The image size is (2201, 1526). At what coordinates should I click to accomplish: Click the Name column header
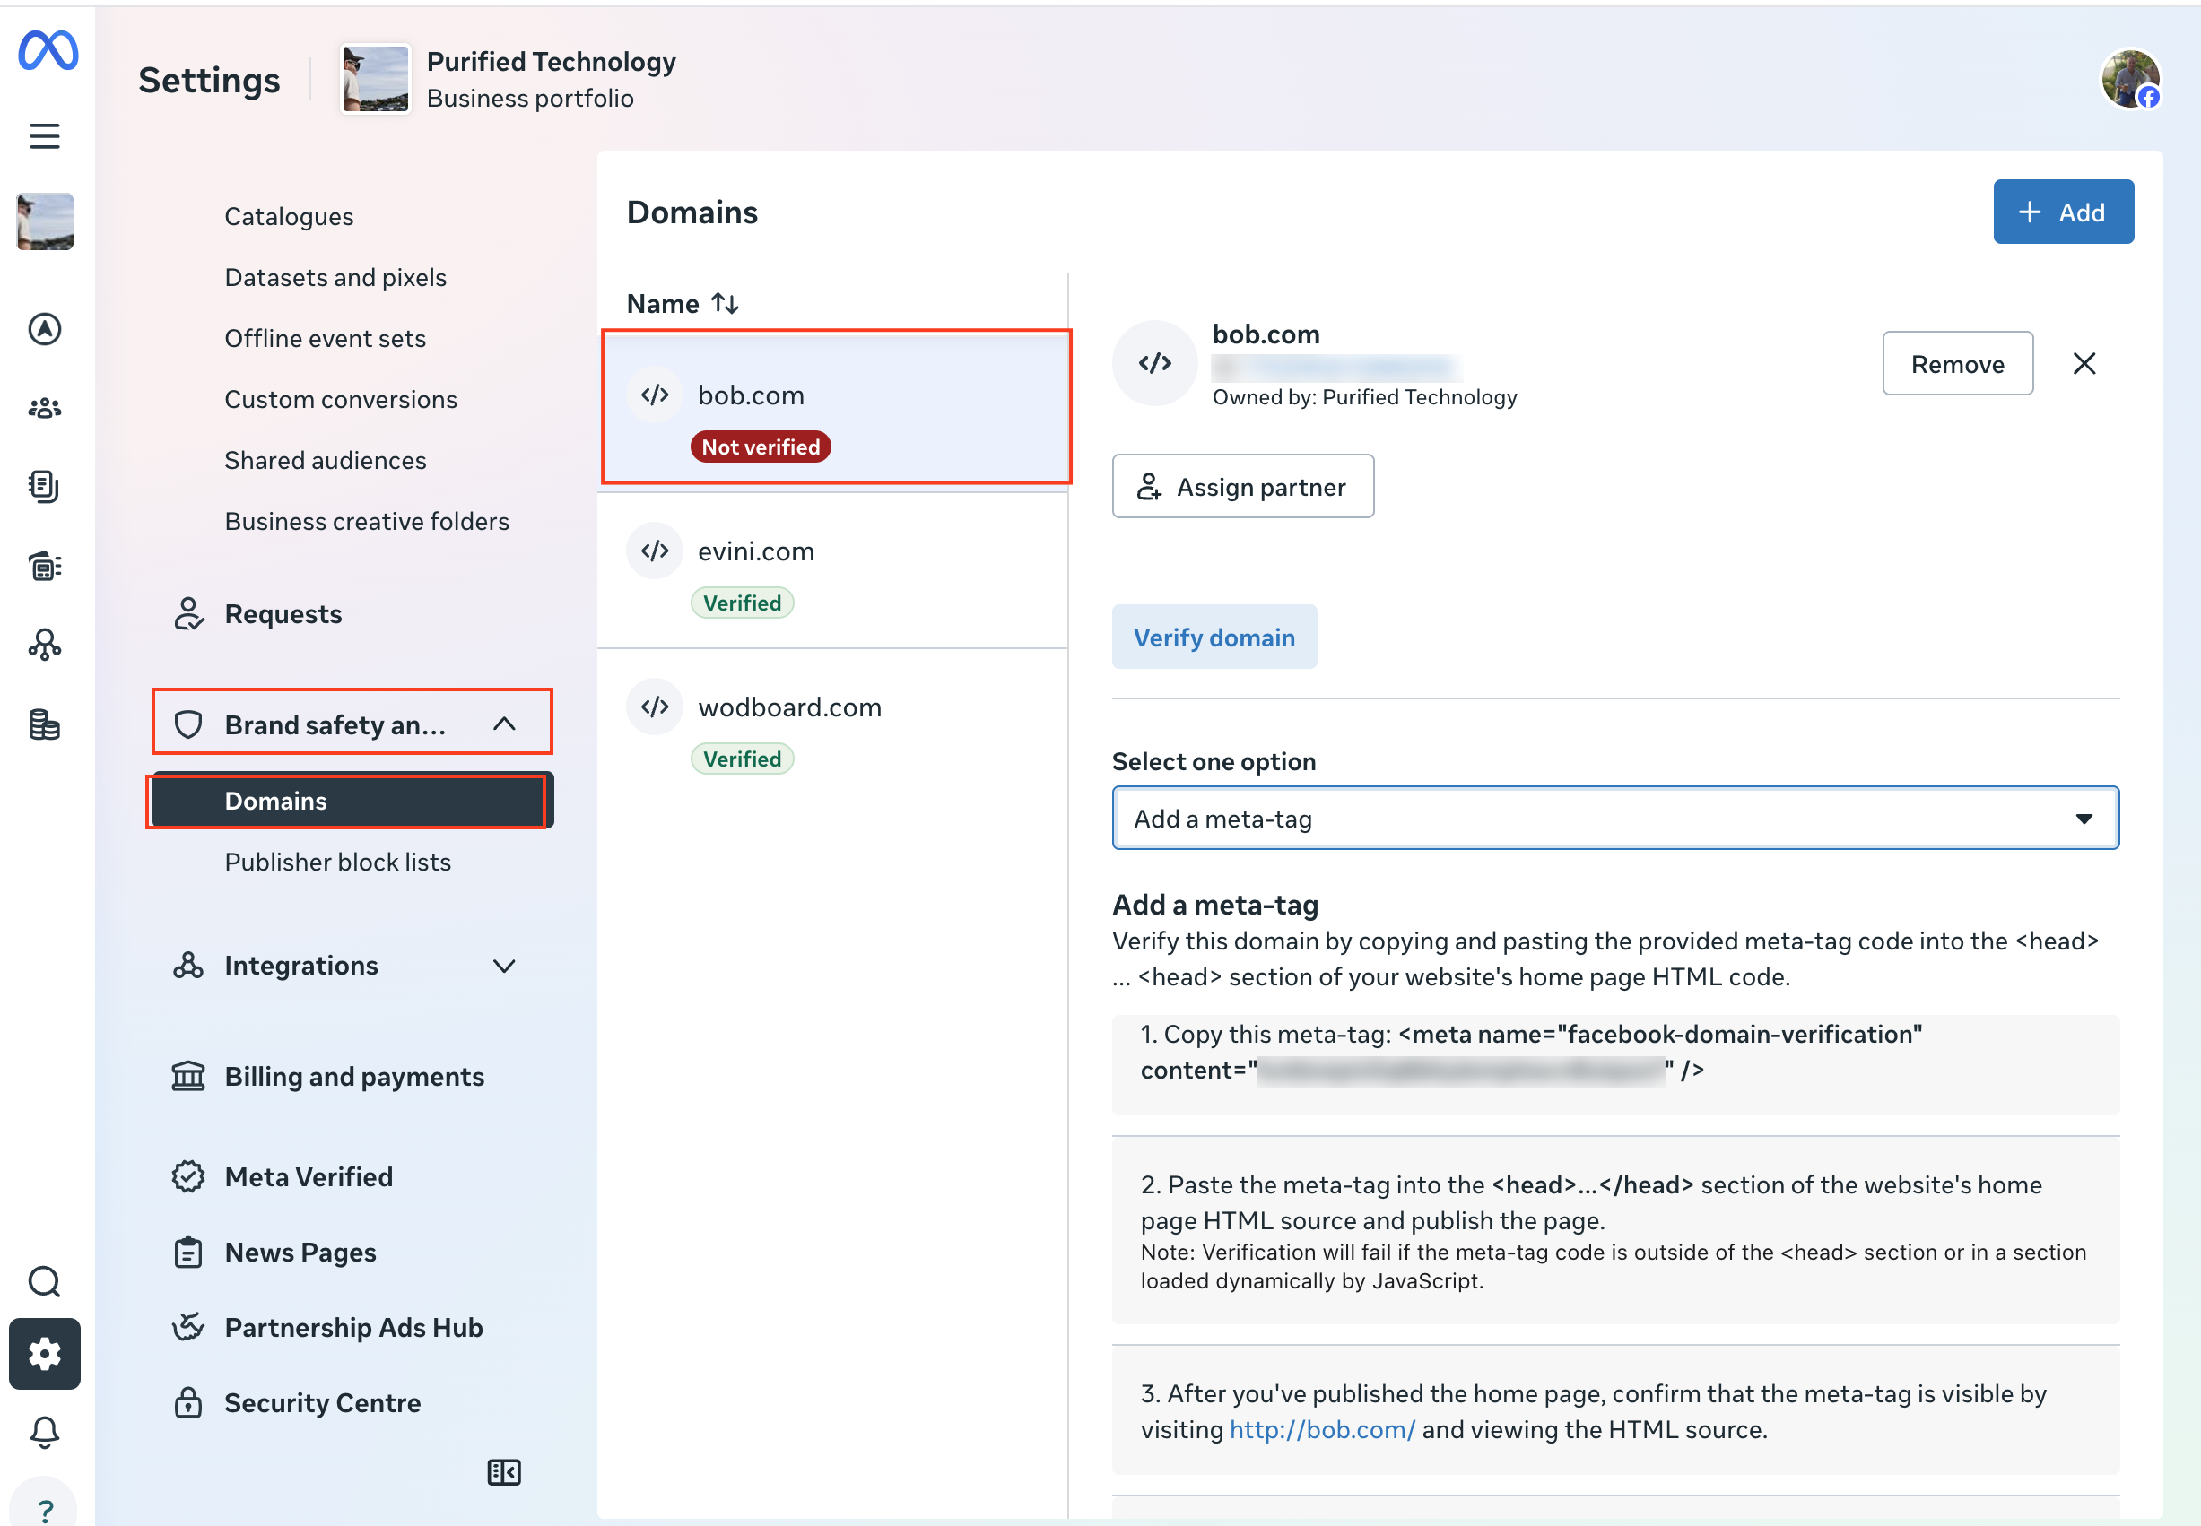click(x=663, y=304)
